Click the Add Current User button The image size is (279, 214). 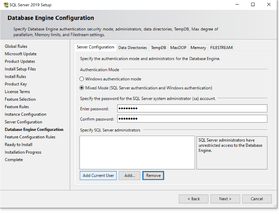[98, 175]
